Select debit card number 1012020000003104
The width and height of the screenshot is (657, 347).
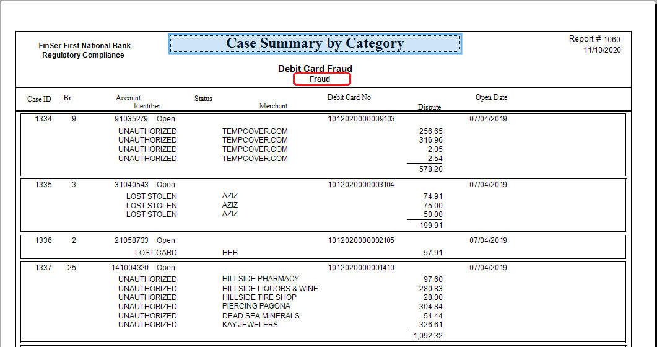click(x=361, y=185)
